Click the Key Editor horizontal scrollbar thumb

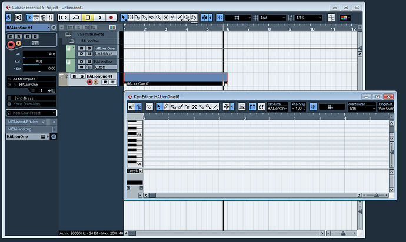pyautogui.click(x=152, y=195)
